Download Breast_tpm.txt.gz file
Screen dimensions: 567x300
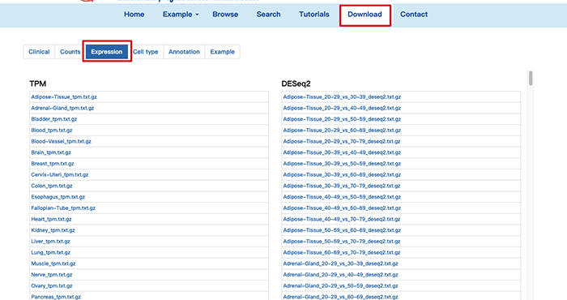[x=53, y=164]
